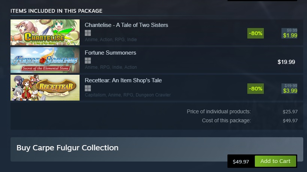The image size is (307, 172).
Task: Click Windows platform icon under Recettear
Action: point(88,88)
